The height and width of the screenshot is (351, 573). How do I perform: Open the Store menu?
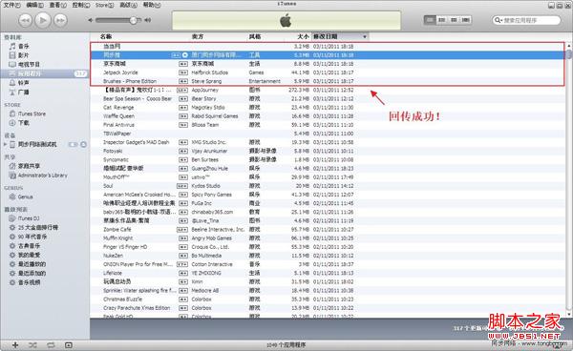point(104,5)
